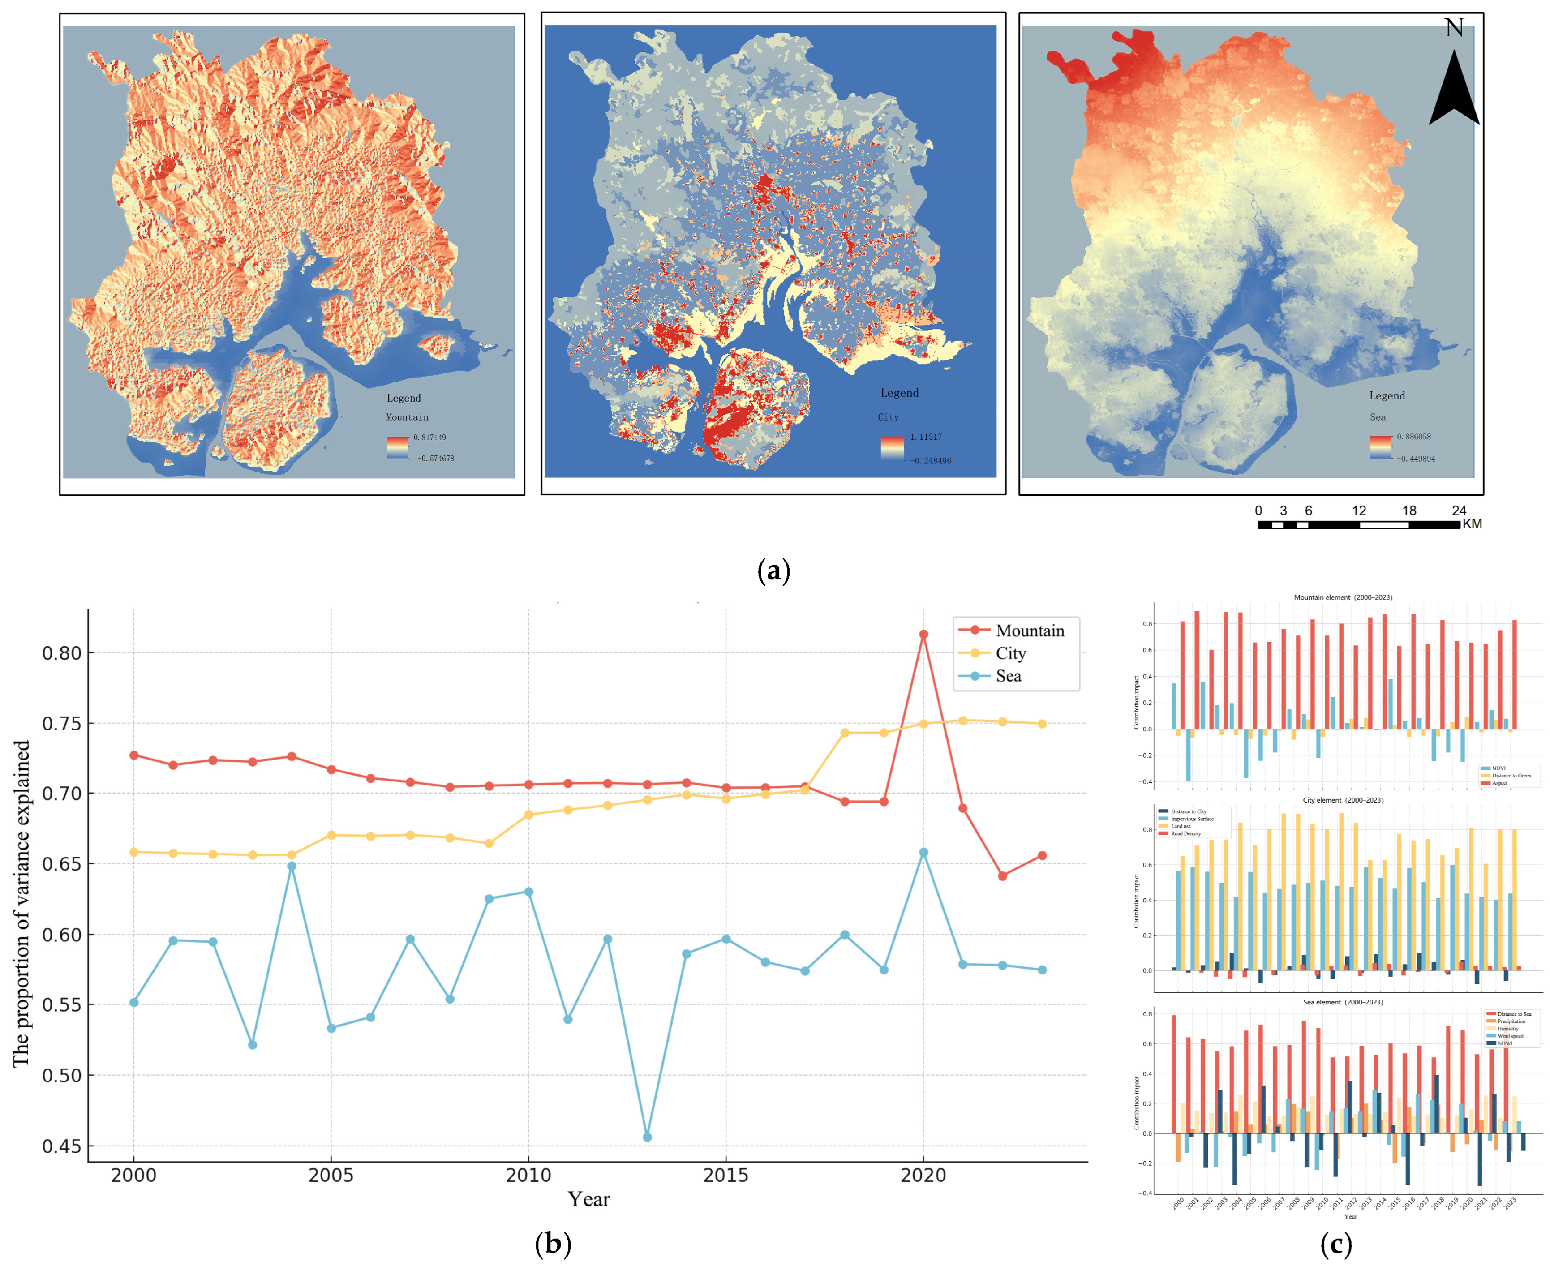Viewport: 1550px width, 1266px height.
Task: Click the 0.80 tick on the line chart Y-axis
Action: (x=61, y=653)
